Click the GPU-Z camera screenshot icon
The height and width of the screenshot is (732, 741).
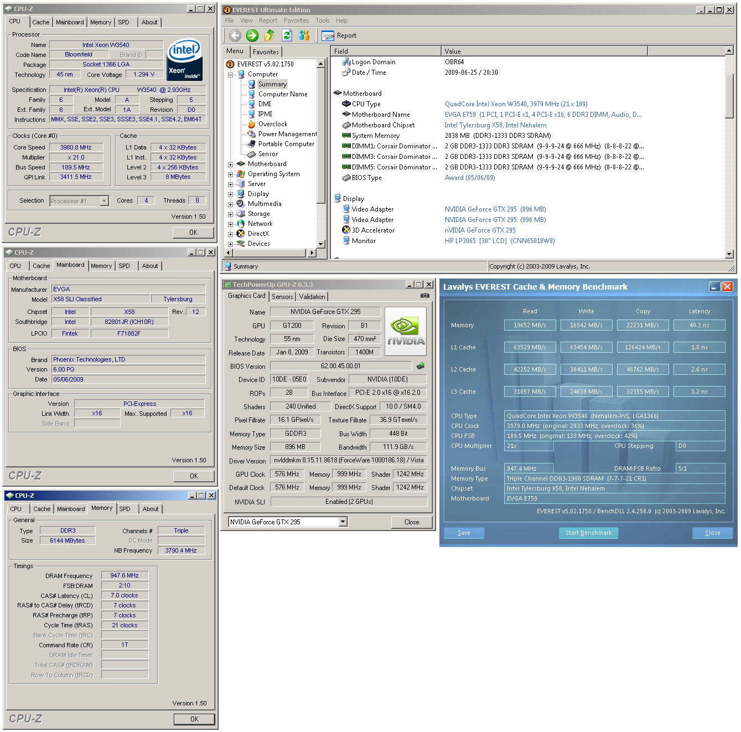(424, 296)
